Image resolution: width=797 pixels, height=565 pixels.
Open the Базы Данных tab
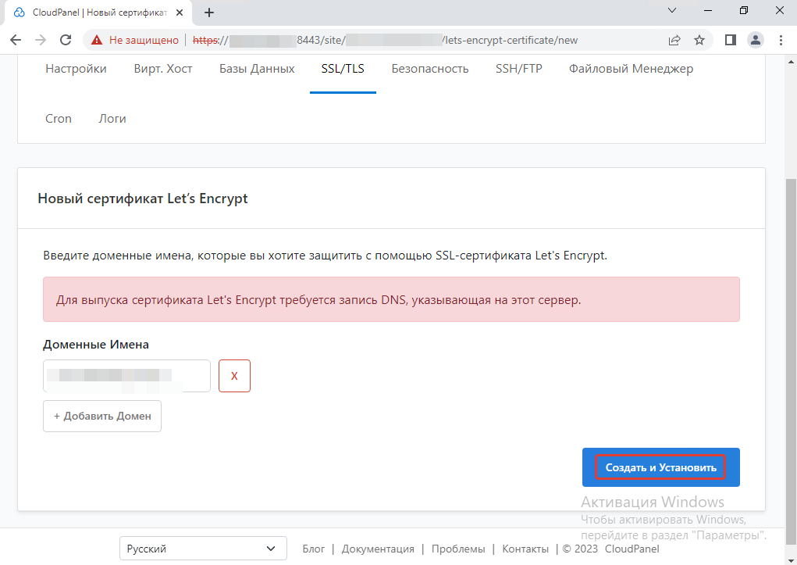[x=257, y=69]
